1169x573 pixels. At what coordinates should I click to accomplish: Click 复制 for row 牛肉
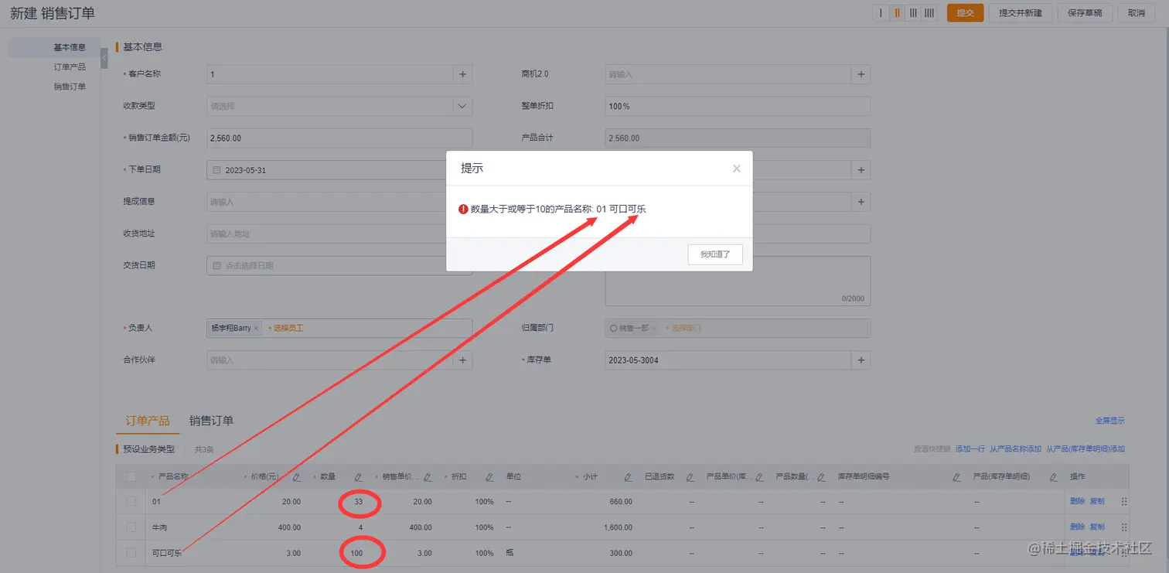click(1097, 527)
